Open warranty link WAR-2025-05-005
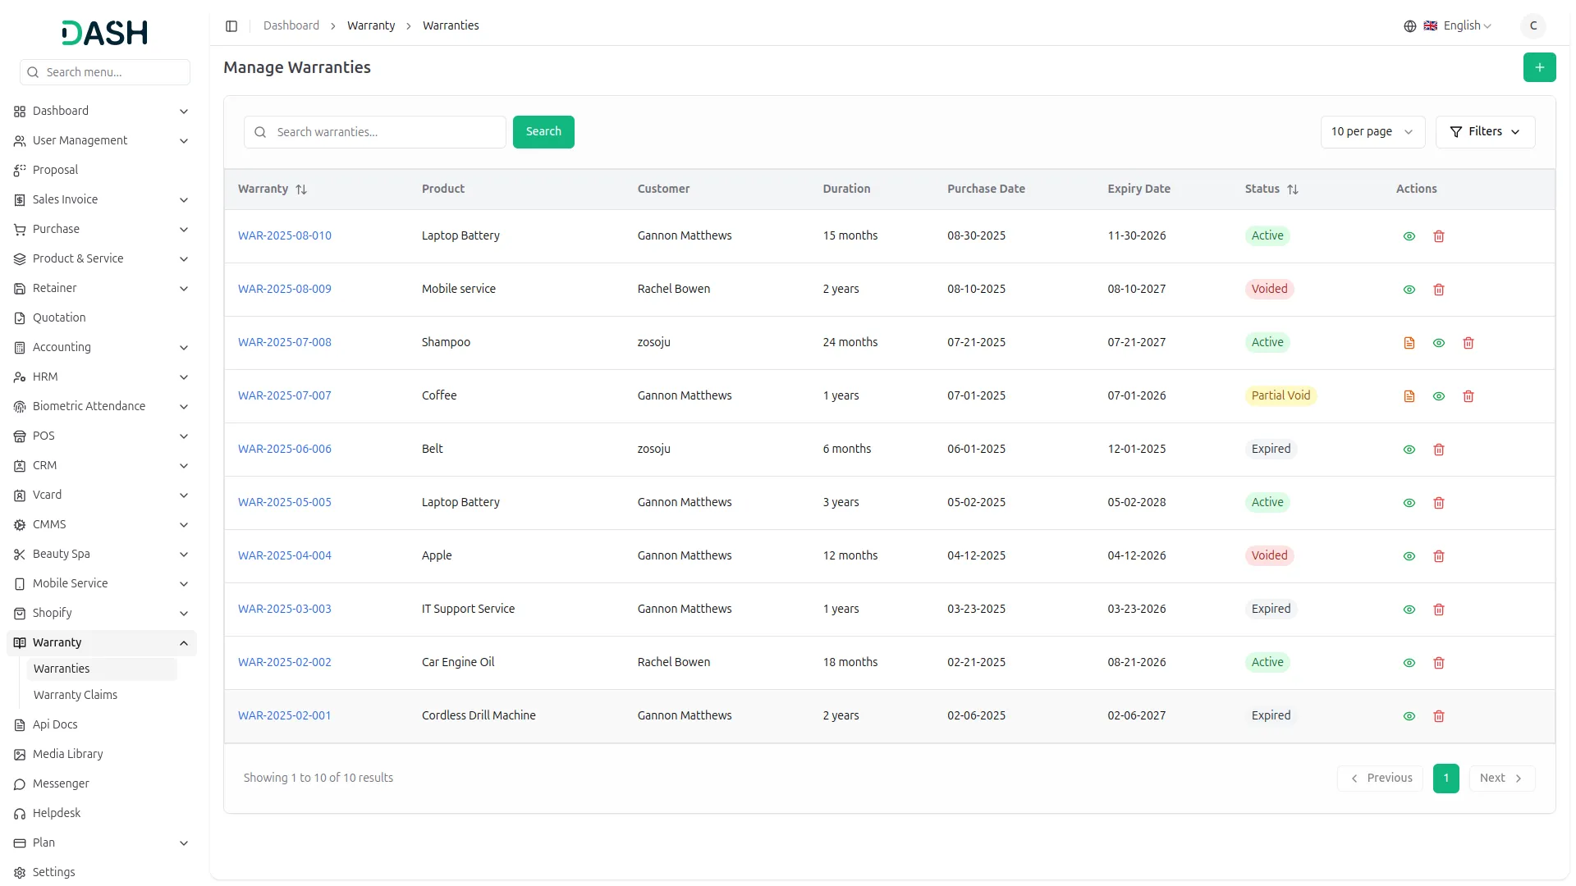The height and width of the screenshot is (886, 1576). 285,502
